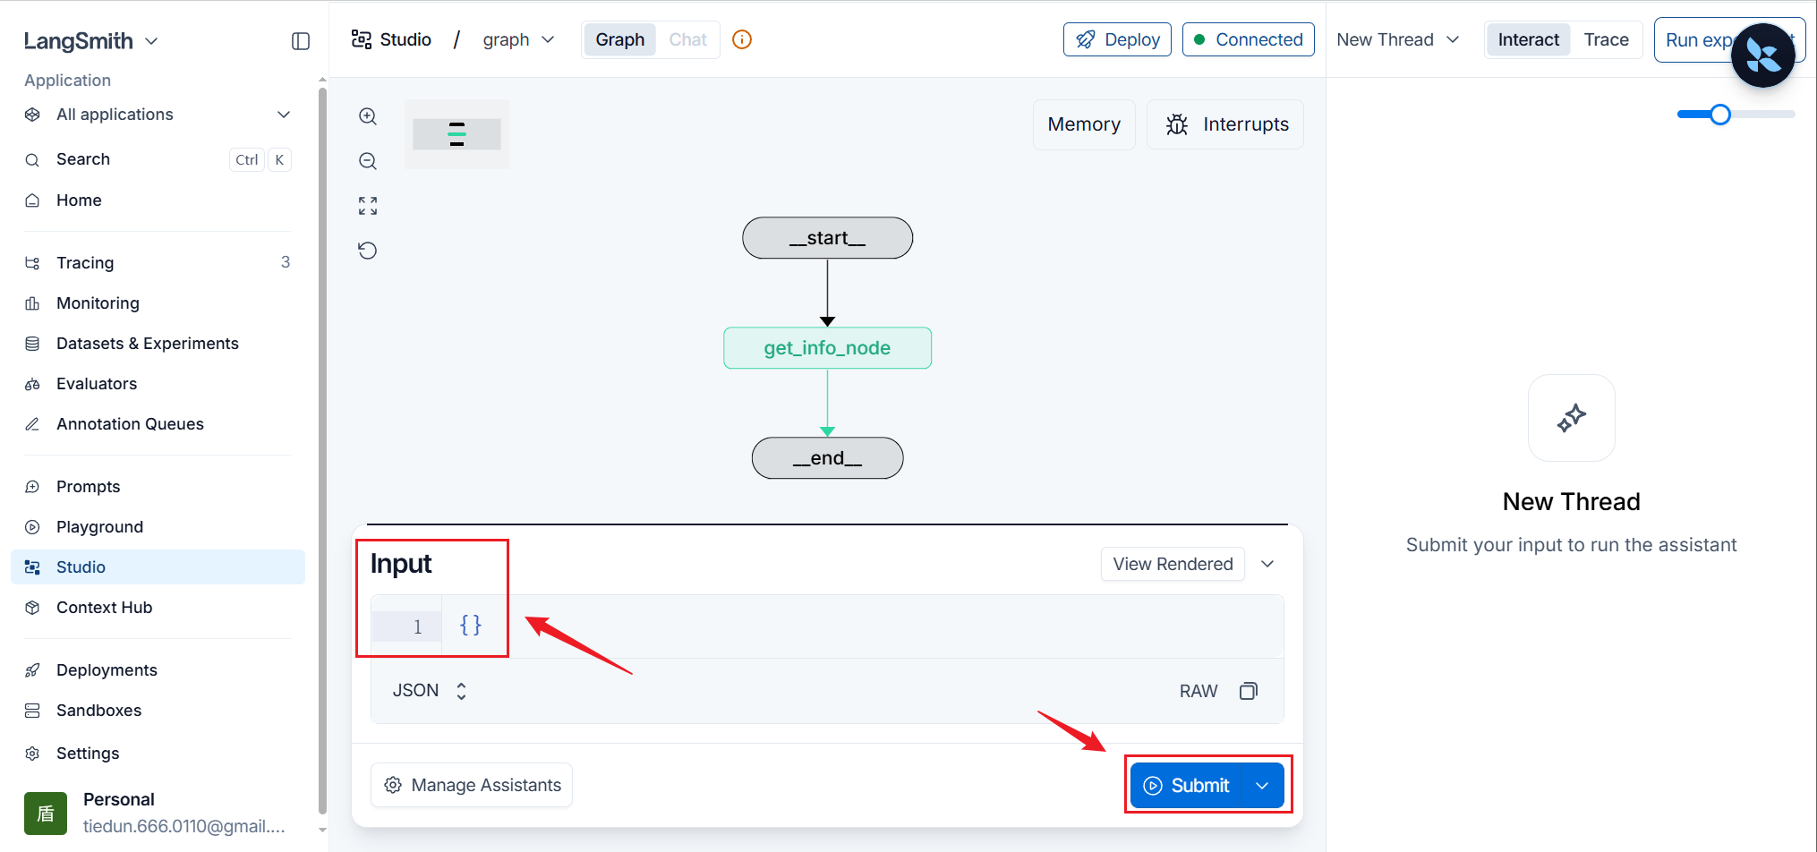The image size is (1817, 852).
Task: Click the Annotation Queues pencil icon
Action: 32,424
